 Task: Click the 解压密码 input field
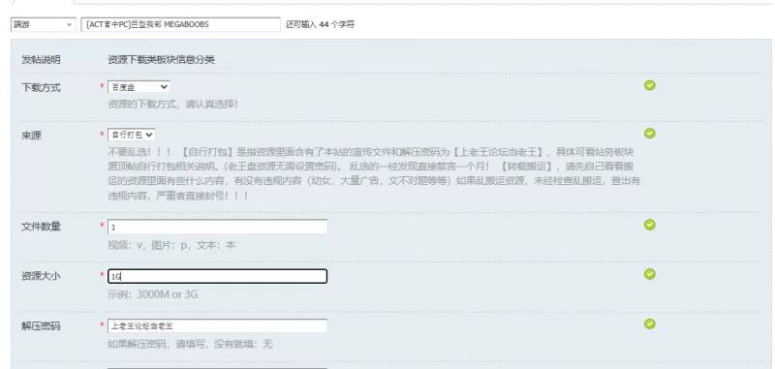pos(217,326)
